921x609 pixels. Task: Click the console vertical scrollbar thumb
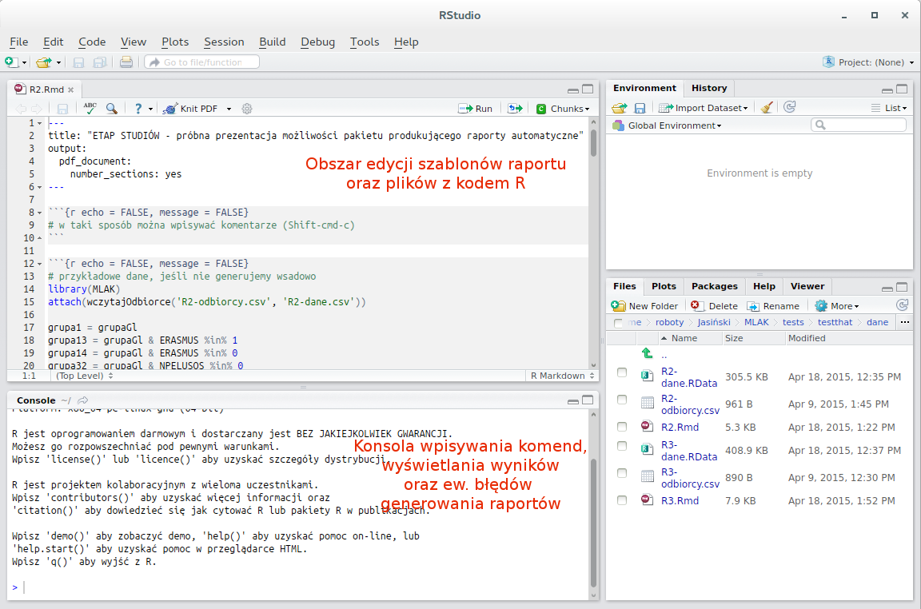(x=593, y=523)
